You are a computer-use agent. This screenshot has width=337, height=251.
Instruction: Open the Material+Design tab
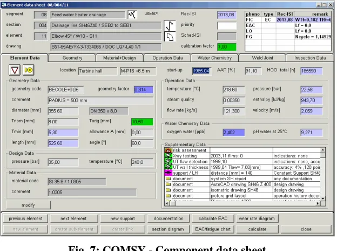coord(119,58)
